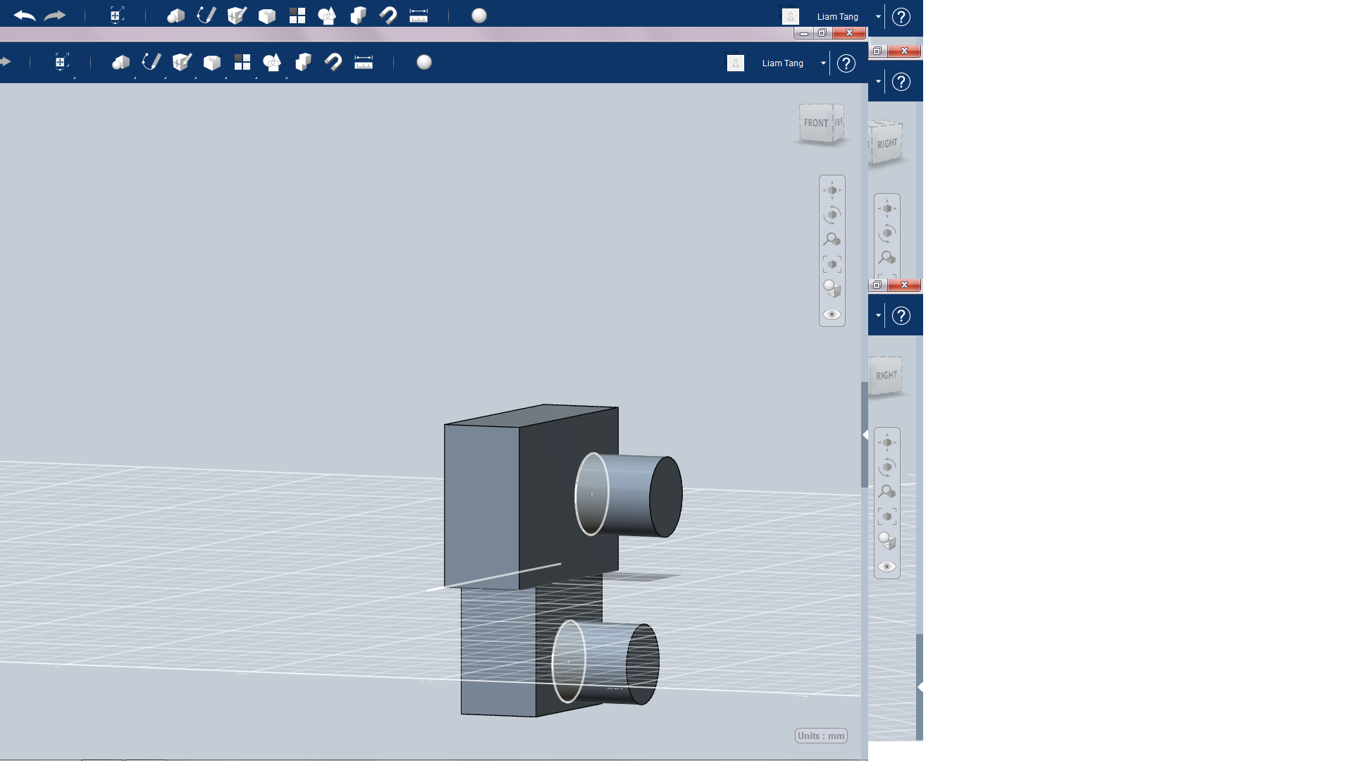
Task: Click Help question mark in front window
Action: coord(846,63)
